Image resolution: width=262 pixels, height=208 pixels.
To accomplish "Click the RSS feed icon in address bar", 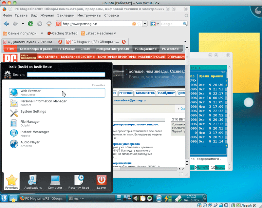I will pos(134,24).
